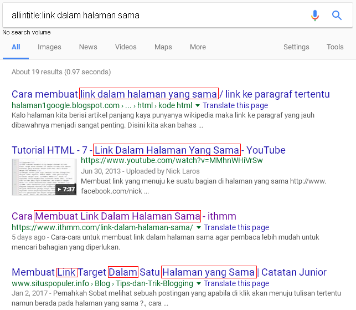The image size is (356, 310).
Task: Click the blue magnifier search icon
Action: coord(337,15)
